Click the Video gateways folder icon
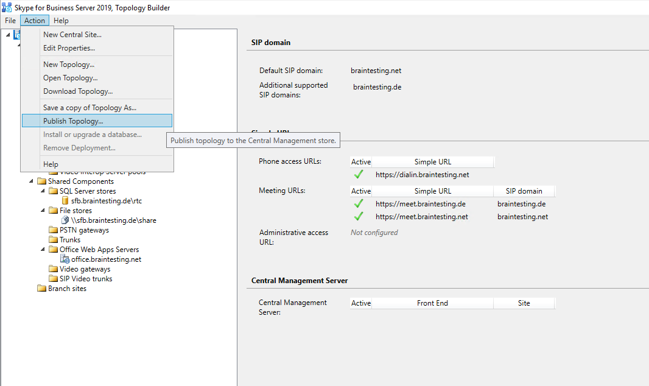The image size is (649, 386). coord(54,269)
